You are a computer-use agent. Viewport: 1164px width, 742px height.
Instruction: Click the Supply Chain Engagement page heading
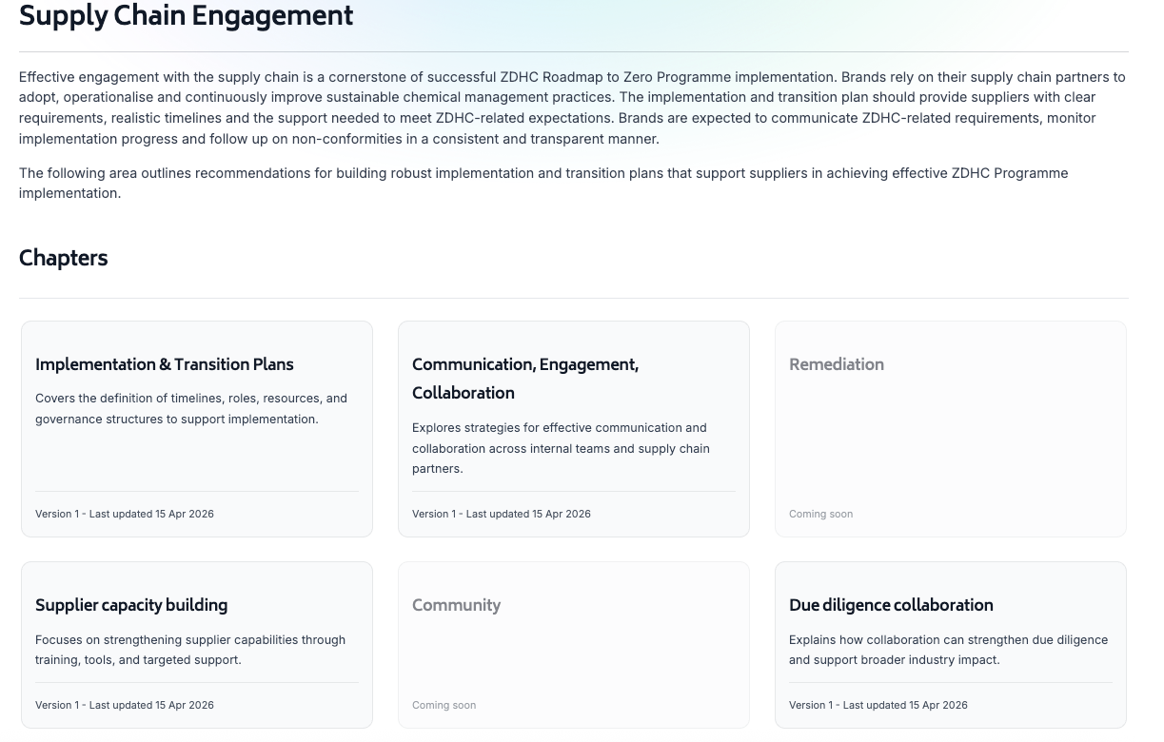(187, 16)
